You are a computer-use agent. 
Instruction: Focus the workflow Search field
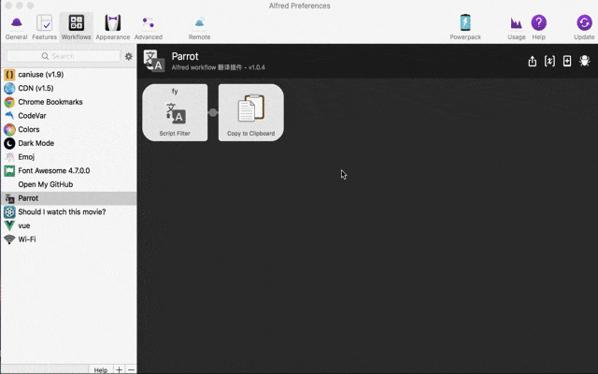(x=64, y=56)
